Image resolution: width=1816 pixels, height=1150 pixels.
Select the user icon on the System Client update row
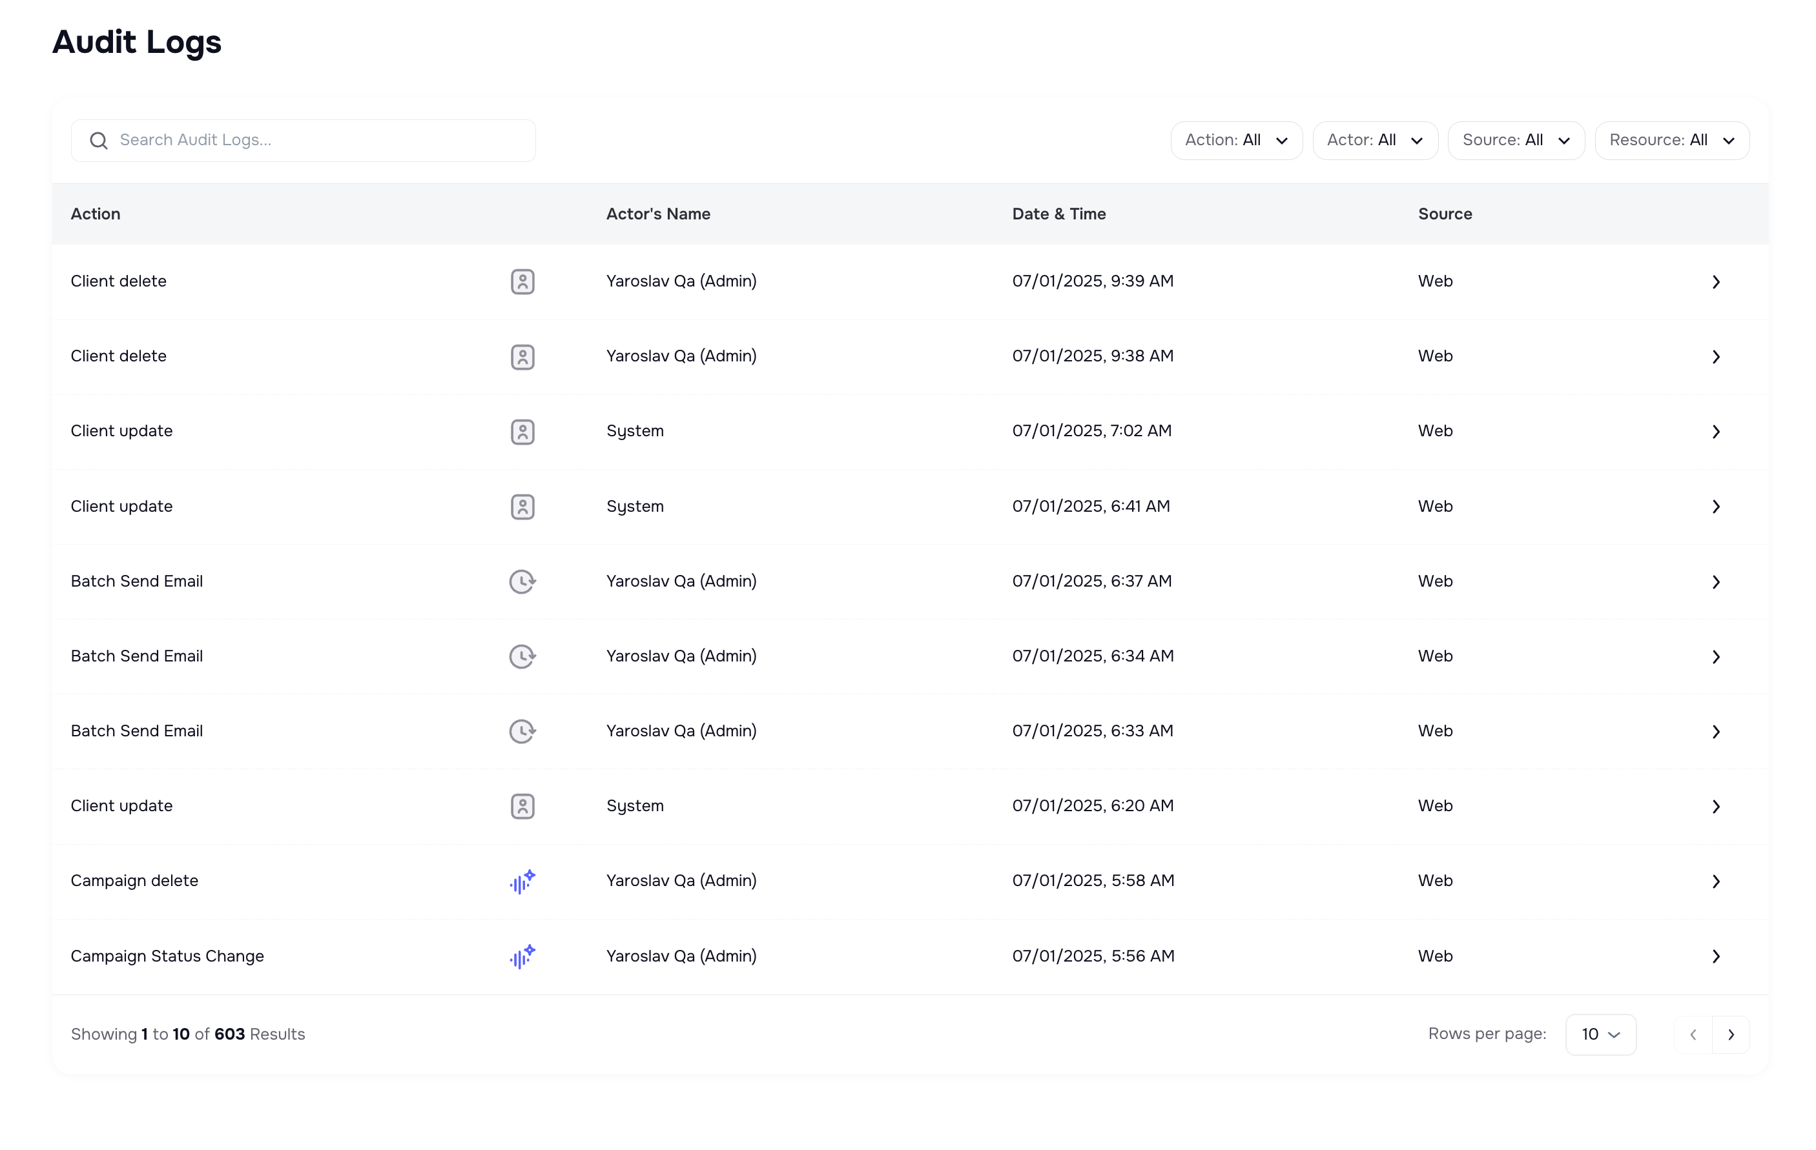pyautogui.click(x=522, y=431)
